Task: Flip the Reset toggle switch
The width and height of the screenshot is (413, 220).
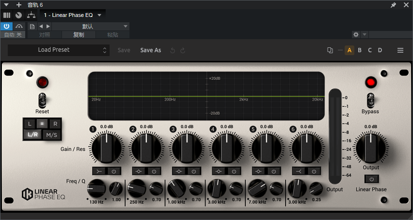Action: coord(42,100)
